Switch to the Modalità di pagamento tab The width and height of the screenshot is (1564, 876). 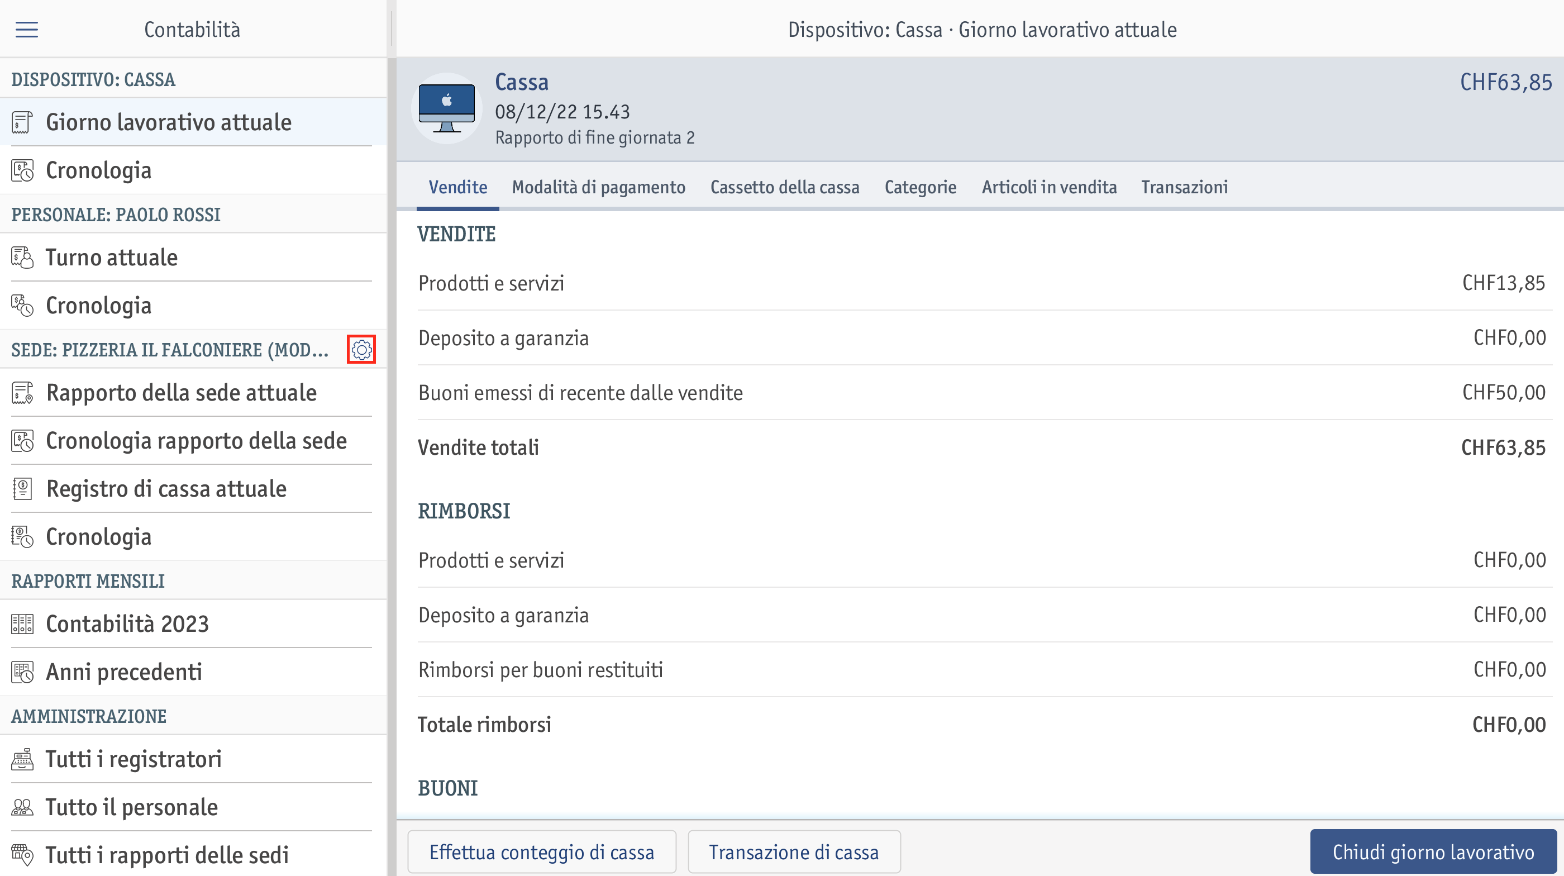[x=599, y=187]
